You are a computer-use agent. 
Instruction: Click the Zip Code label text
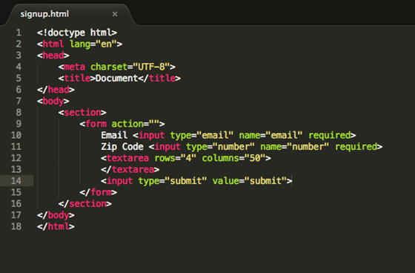(122, 147)
